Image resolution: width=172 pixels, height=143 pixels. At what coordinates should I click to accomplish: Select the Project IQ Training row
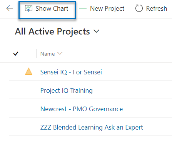[90, 90]
